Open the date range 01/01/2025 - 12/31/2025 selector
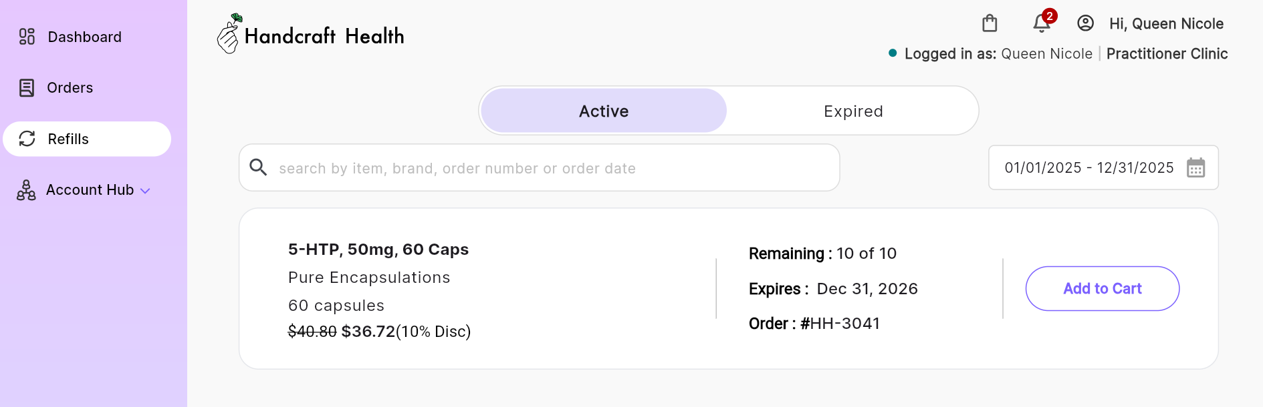1263x407 pixels. 1088,167
